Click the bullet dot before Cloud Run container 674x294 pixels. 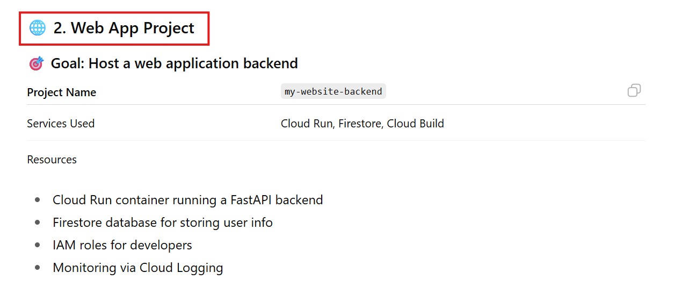click(x=38, y=200)
